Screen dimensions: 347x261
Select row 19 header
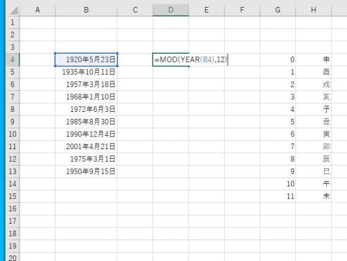click(13, 246)
